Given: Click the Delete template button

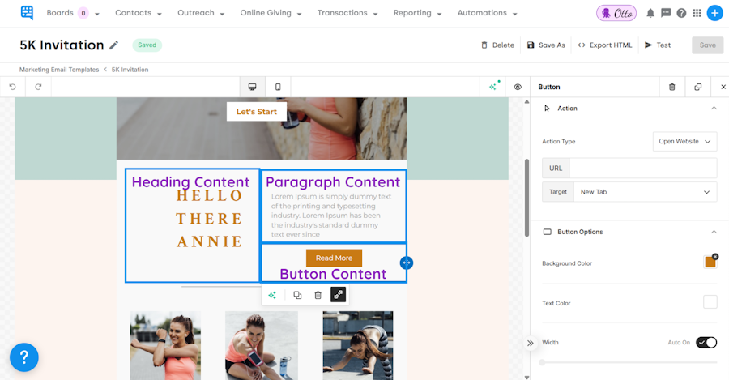Looking at the screenshot, I should (x=497, y=45).
